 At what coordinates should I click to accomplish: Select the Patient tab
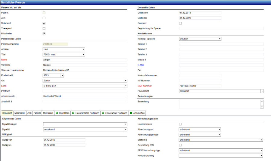click(x=37, y=113)
